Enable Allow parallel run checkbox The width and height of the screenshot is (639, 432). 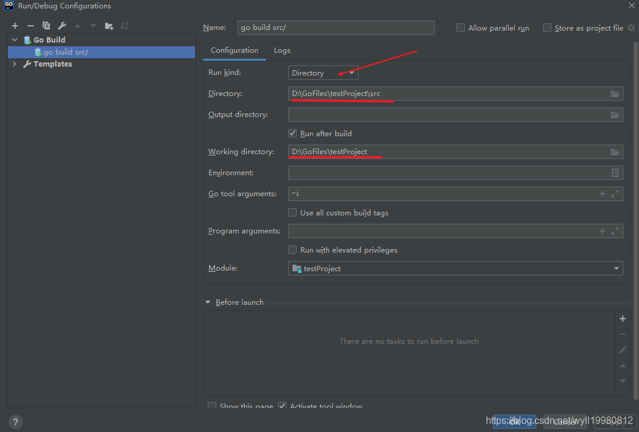coord(461,28)
